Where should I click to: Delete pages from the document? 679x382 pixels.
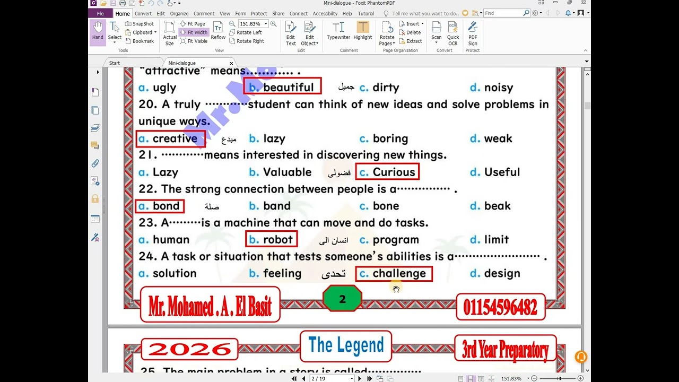[410, 32]
